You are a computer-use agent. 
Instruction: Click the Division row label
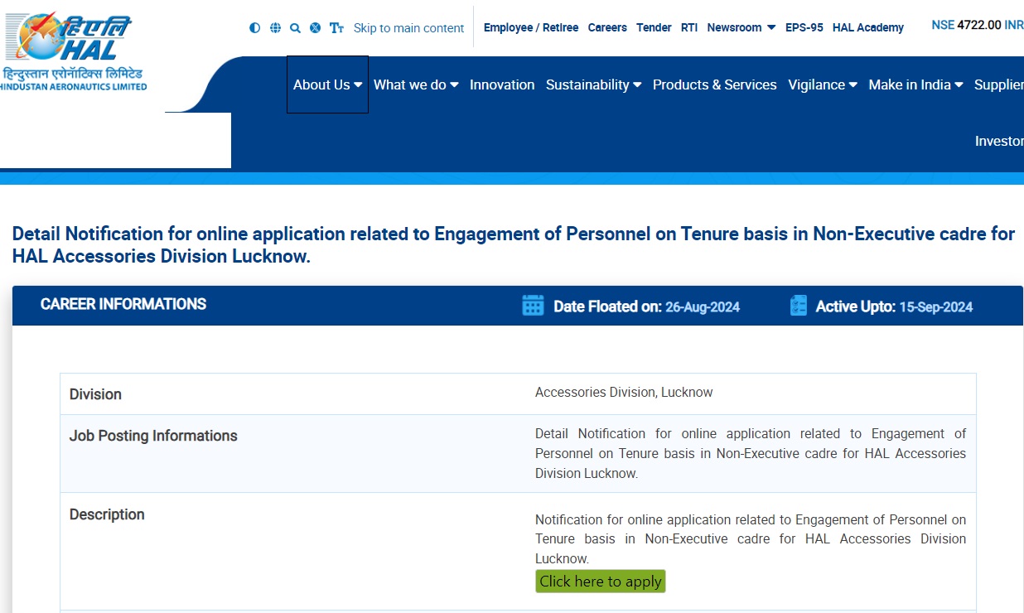coord(95,394)
